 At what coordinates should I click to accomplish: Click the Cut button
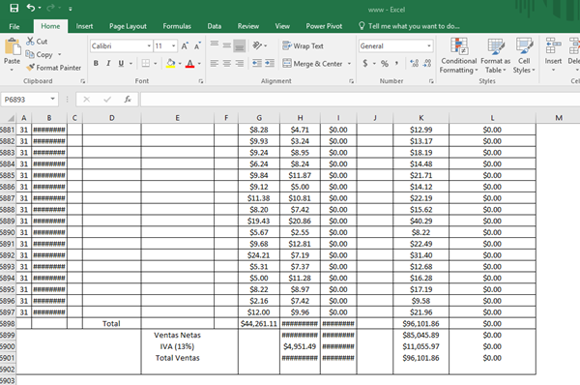(37, 42)
